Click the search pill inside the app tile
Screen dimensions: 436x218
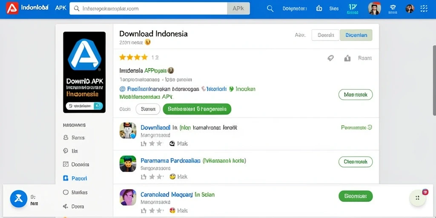pos(84,106)
